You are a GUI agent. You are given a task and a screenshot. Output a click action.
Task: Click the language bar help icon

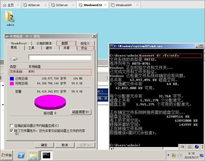point(197,147)
